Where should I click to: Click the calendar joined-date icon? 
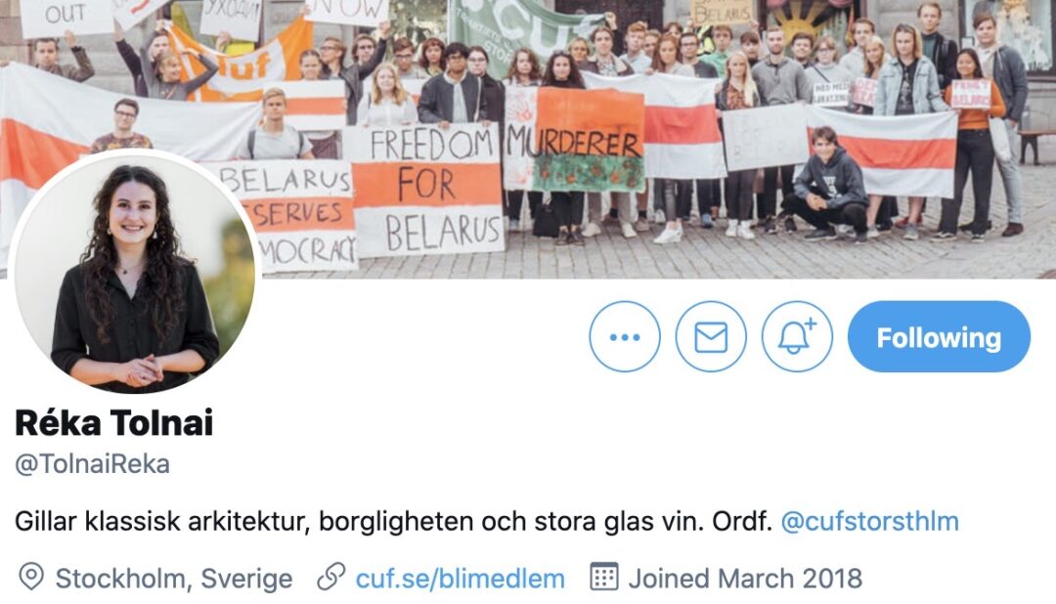coord(604,577)
